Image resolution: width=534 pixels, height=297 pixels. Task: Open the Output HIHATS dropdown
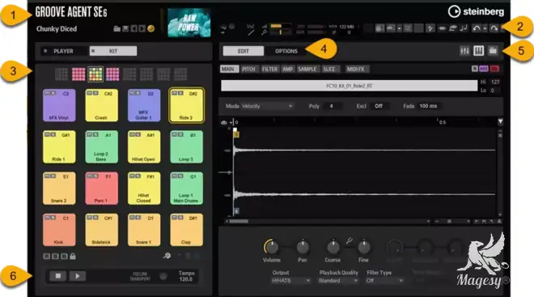pyautogui.click(x=290, y=281)
